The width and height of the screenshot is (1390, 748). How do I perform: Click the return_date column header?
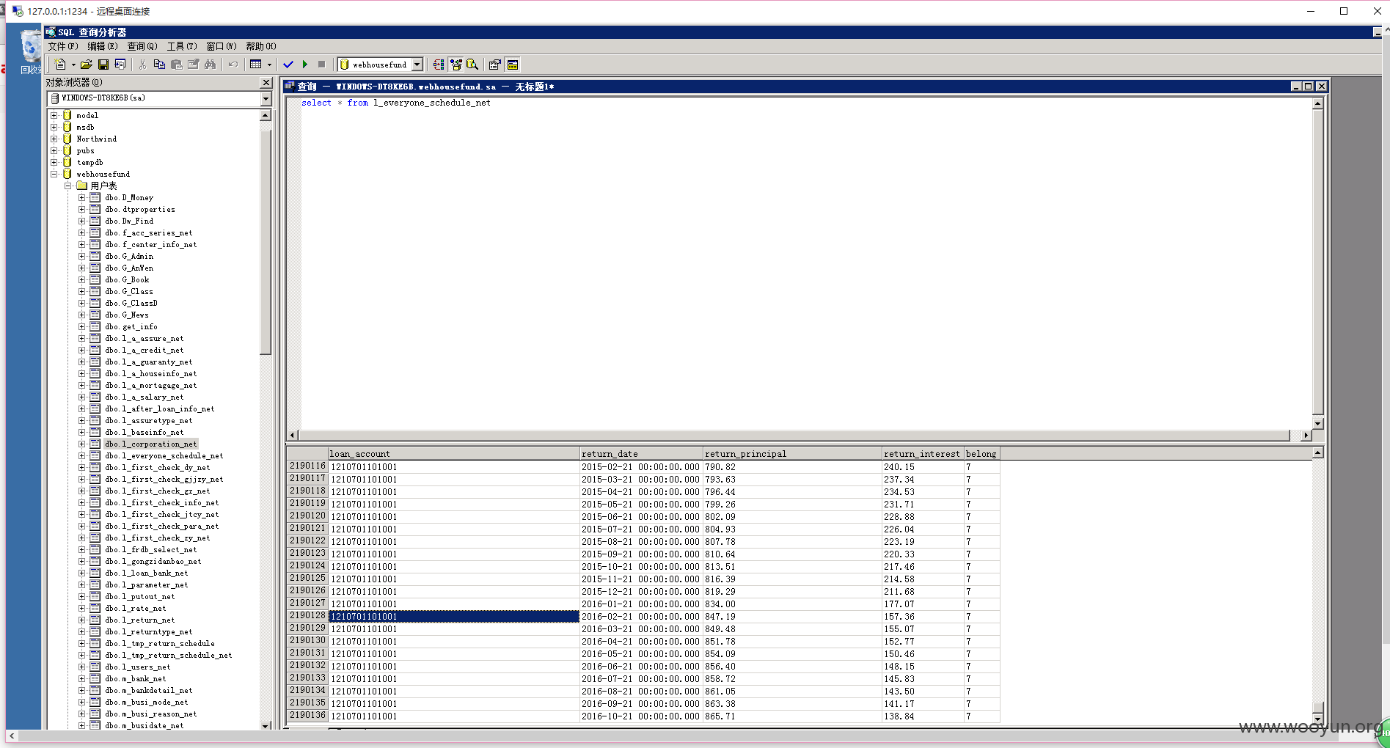(x=641, y=454)
